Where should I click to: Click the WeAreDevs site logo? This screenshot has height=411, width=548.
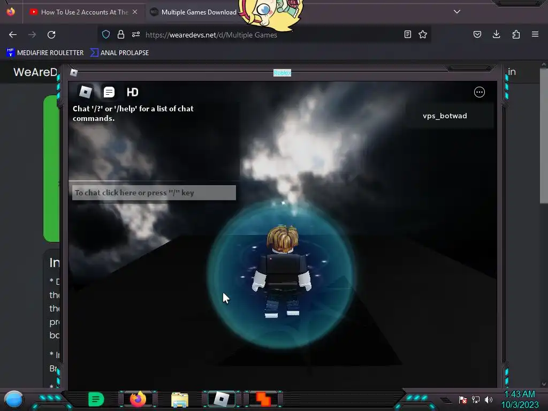35,72
